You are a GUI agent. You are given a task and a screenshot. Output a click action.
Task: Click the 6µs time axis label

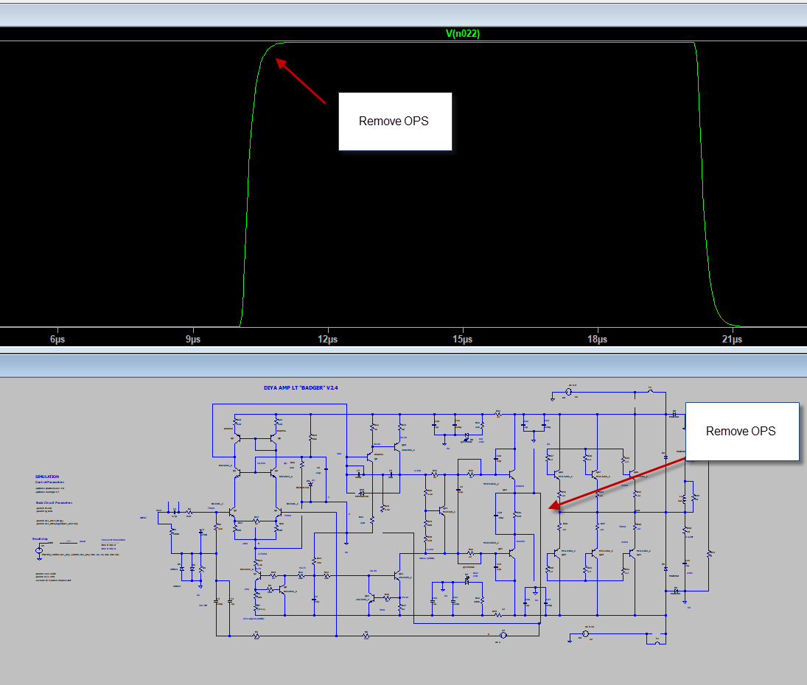57,340
